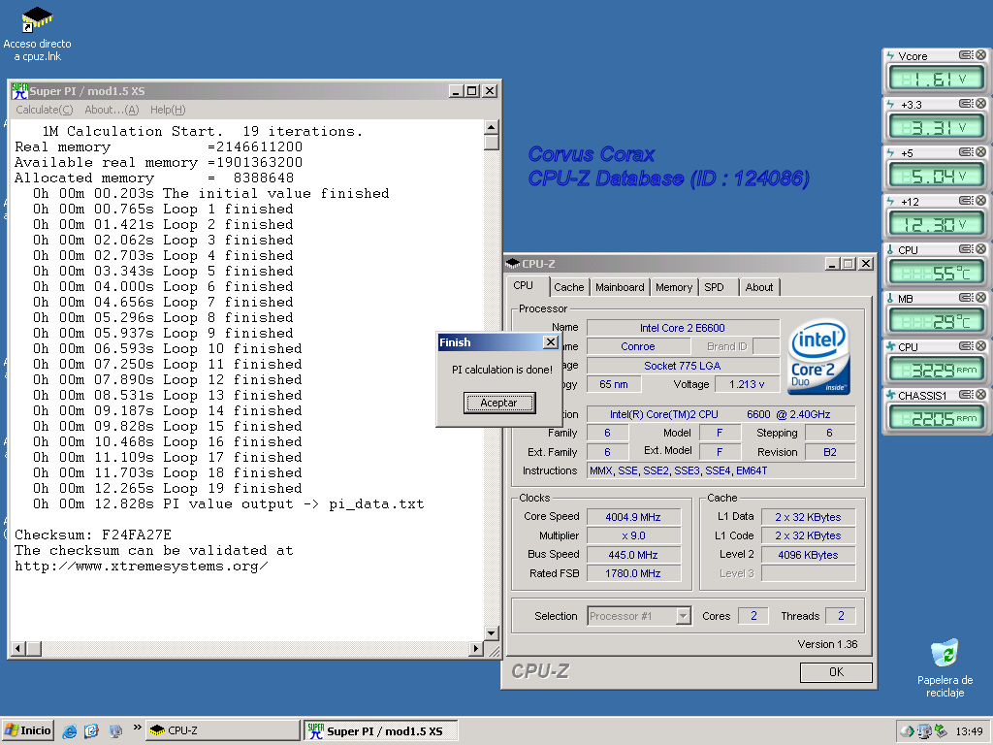Click the Inicio start button
The width and height of the screenshot is (993, 745).
28,730
